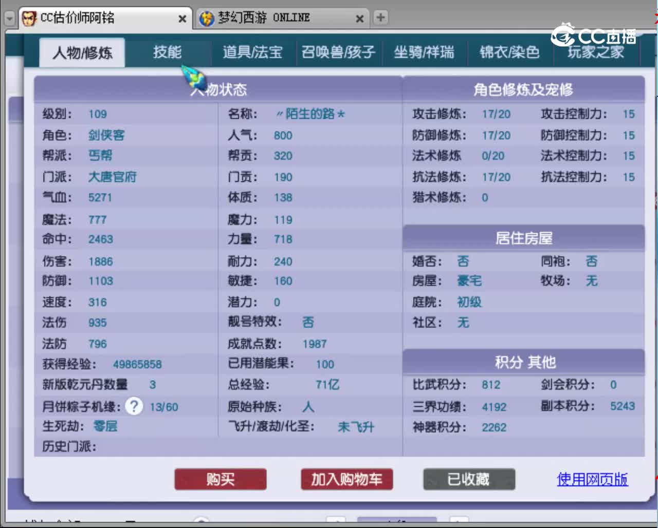Click the 房屋 value 豪宅
The height and width of the screenshot is (528, 658).
[469, 281]
